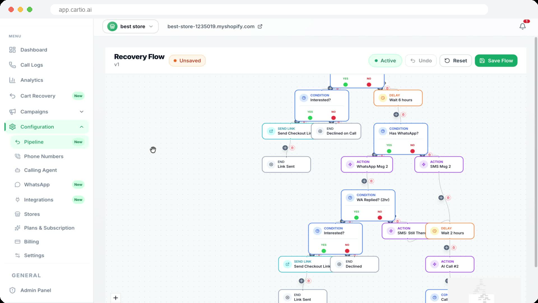Select the Pipeline menu item
The width and height of the screenshot is (538, 303).
coord(49,142)
